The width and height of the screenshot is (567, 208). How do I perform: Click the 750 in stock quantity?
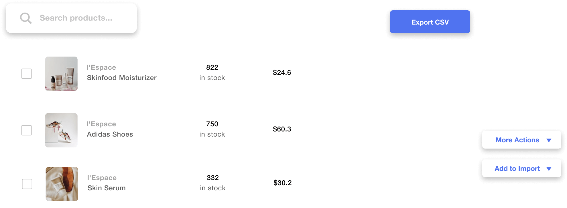(x=212, y=129)
